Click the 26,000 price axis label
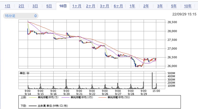The width and height of the screenshot is (198, 109). (172, 66)
